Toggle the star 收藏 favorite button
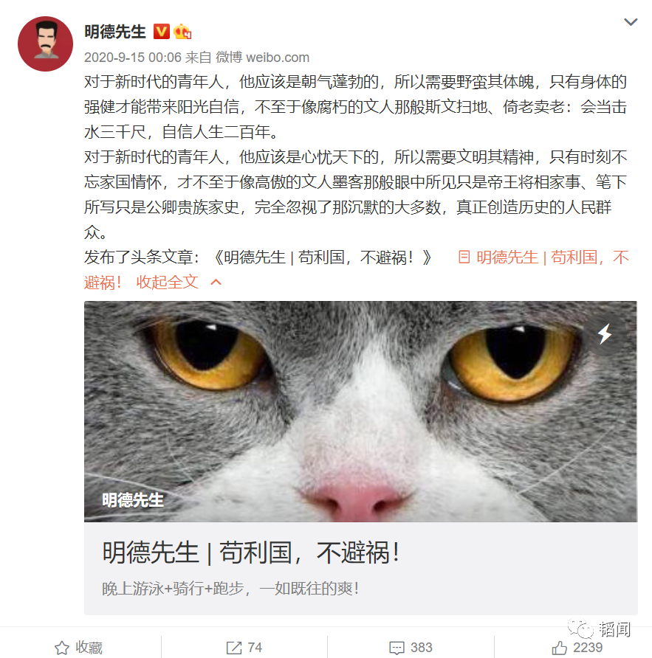The image size is (652, 658). click(x=79, y=648)
